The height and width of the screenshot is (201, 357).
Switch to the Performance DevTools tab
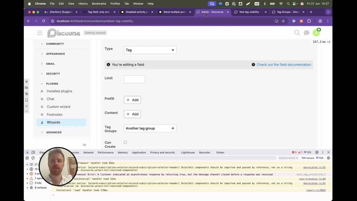pos(106,152)
